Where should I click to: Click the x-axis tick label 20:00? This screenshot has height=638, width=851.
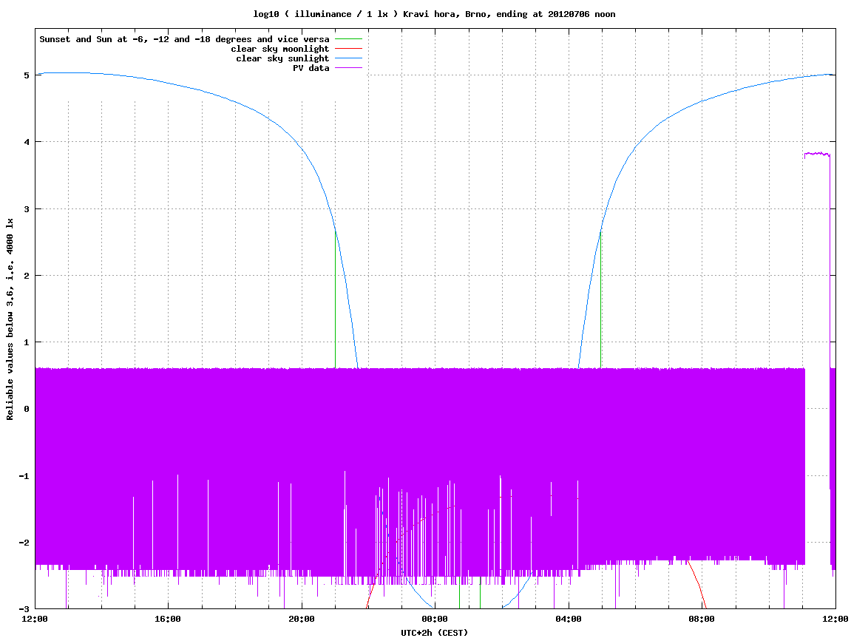(302, 619)
